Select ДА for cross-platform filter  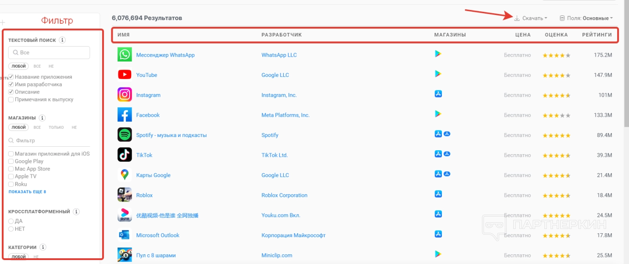point(11,221)
